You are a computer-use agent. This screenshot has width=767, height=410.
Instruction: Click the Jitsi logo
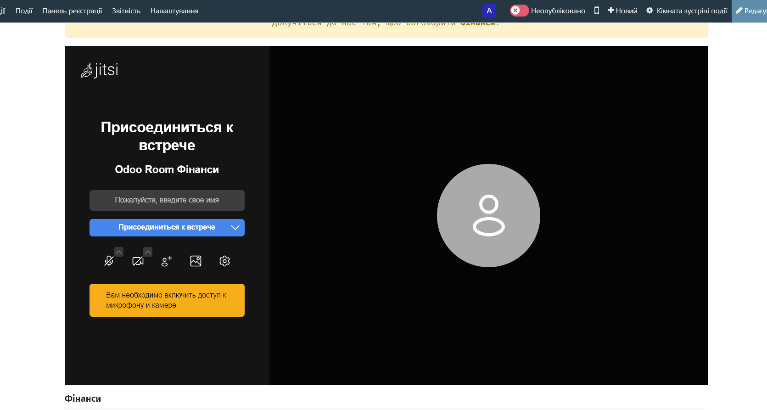[x=100, y=70]
